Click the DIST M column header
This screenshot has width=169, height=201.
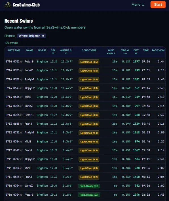[x=136, y=52]
